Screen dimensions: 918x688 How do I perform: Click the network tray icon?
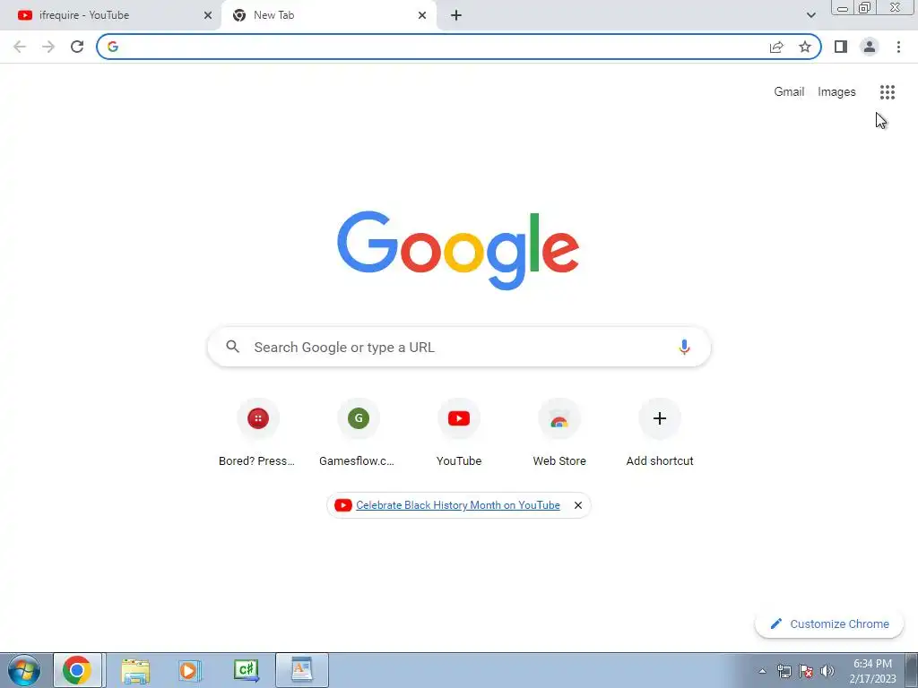click(x=784, y=671)
